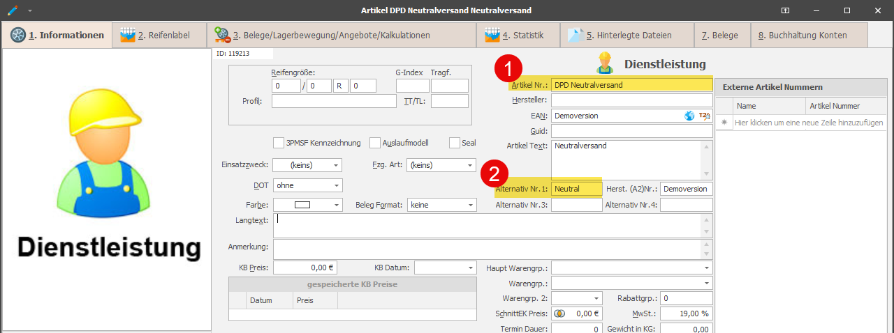The height and width of the screenshot is (333, 894).
Task: Click the T24 search icon in EAN field
Action: click(x=704, y=116)
